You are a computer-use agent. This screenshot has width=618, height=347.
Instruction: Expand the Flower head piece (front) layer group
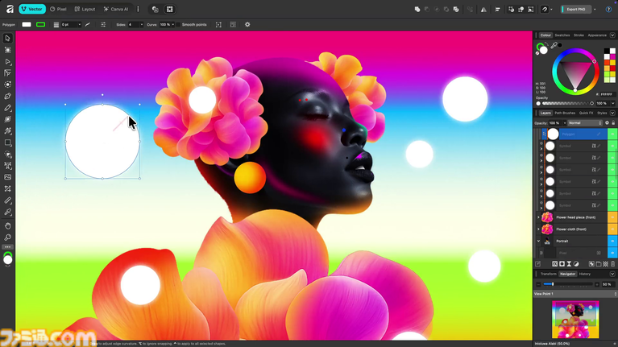(x=539, y=217)
